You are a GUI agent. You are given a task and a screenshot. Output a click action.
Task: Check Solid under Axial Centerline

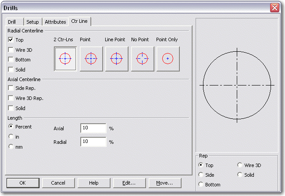pos(11,108)
